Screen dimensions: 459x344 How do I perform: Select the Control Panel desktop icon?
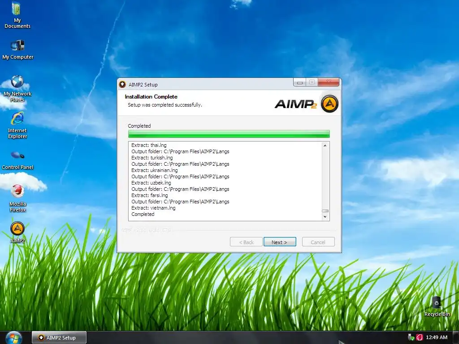click(x=17, y=160)
